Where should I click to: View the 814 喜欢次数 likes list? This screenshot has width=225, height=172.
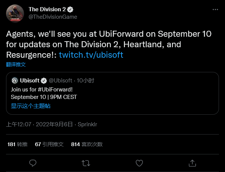tap(87, 144)
